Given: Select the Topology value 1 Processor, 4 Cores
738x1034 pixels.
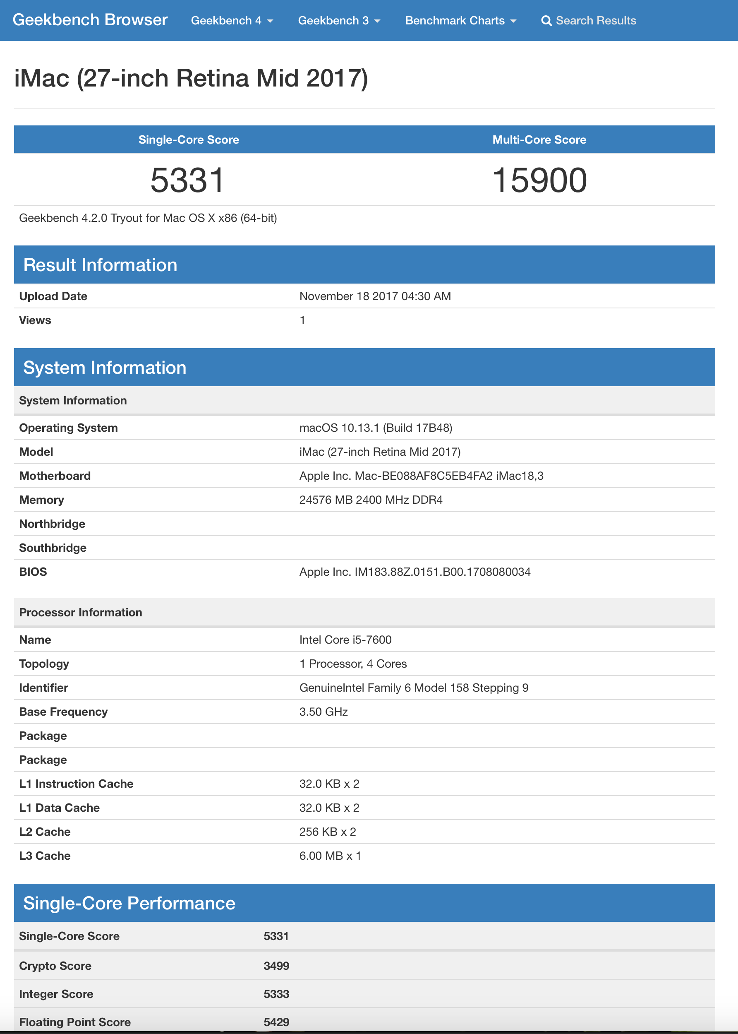Looking at the screenshot, I should (x=353, y=664).
